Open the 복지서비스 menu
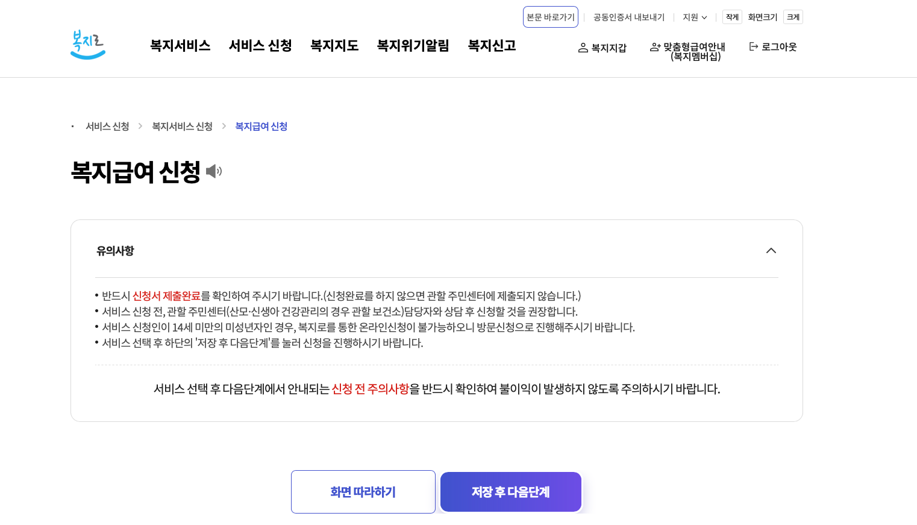This screenshot has height=525, width=917. pos(180,46)
